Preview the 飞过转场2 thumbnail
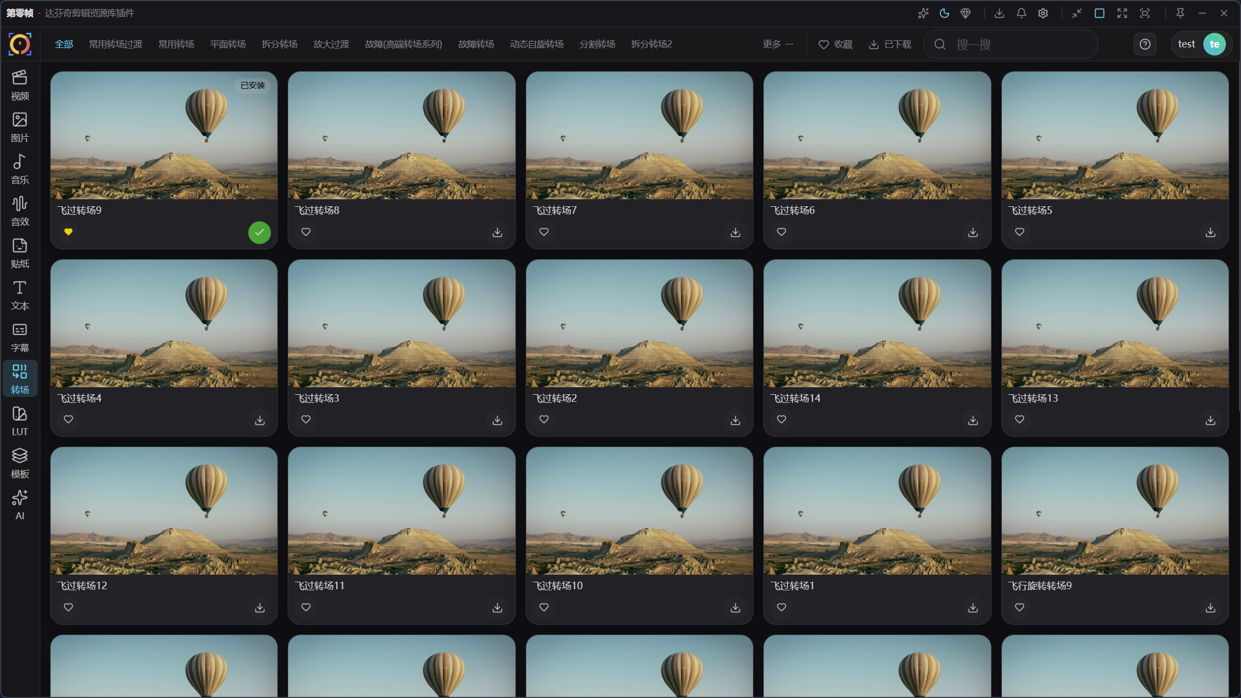This screenshot has width=1241, height=698. point(639,323)
